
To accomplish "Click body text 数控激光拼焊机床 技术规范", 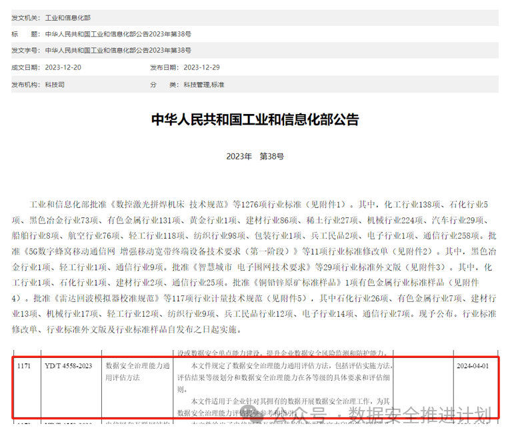I will 170,205.
